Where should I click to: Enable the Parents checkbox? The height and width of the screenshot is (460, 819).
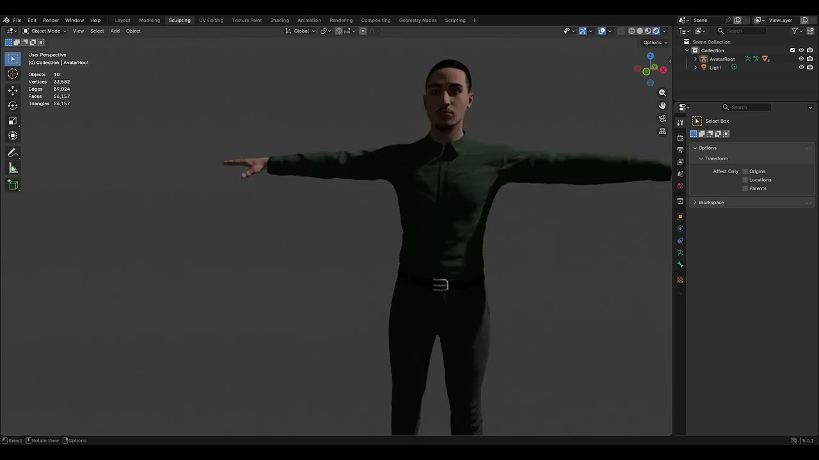[x=745, y=188]
